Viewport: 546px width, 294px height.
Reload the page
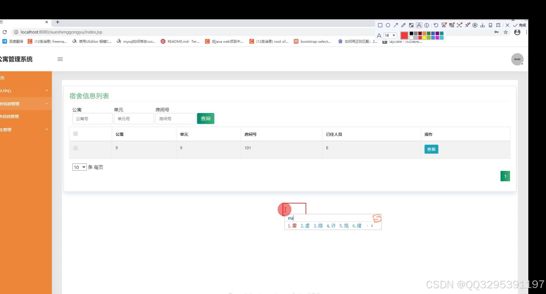5,32
